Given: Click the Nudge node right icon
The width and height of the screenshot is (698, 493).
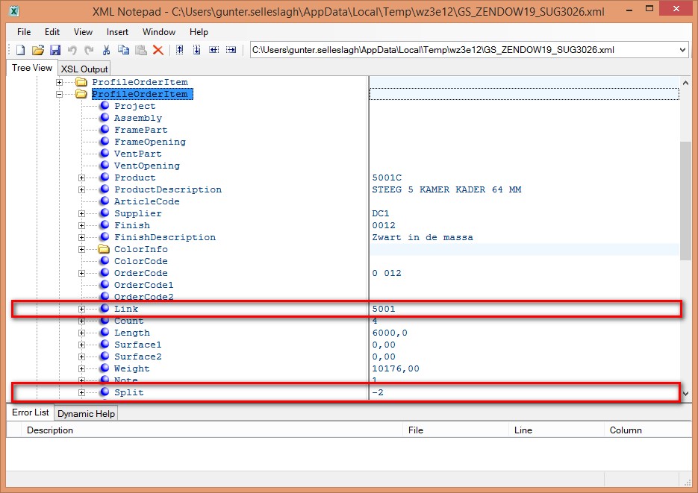Looking at the screenshot, I should 231,50.
